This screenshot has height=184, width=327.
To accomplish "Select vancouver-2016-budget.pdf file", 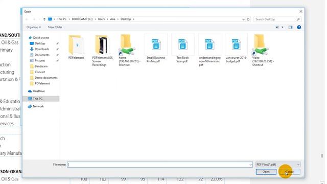I will [x=236, y=48].
